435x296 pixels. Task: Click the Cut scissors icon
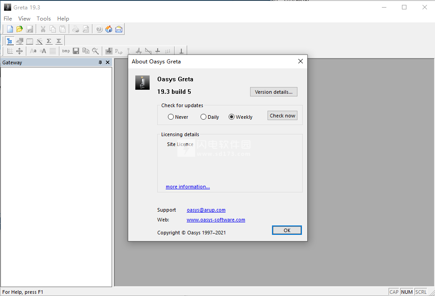tap(43, 29)
